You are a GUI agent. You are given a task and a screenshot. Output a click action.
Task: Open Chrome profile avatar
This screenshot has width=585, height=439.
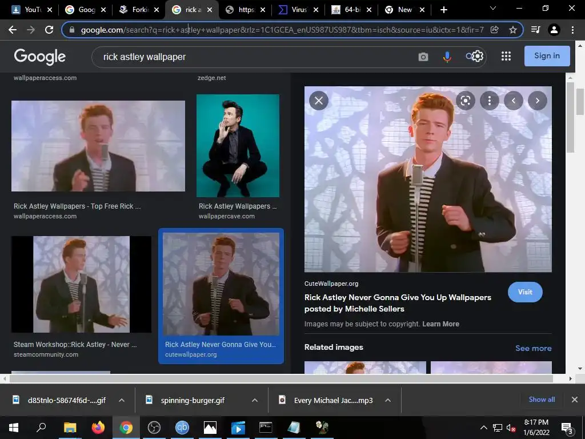click(554, 30)
